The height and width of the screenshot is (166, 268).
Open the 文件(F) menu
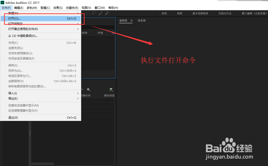pyautogui.click(x=6, y=8)
